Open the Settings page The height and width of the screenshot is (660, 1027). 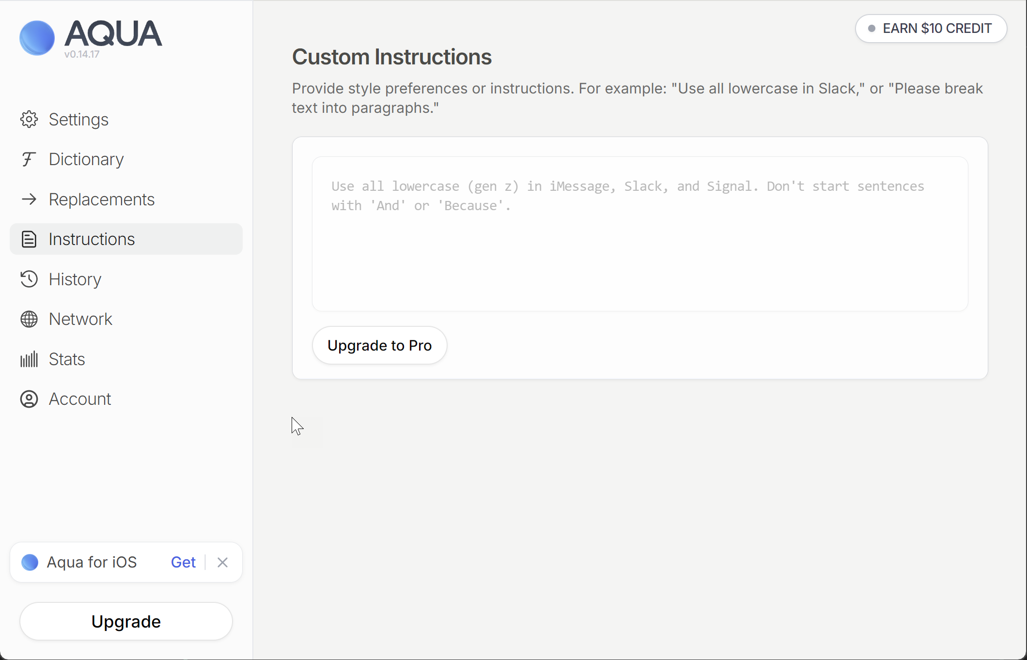pos(126,119)
